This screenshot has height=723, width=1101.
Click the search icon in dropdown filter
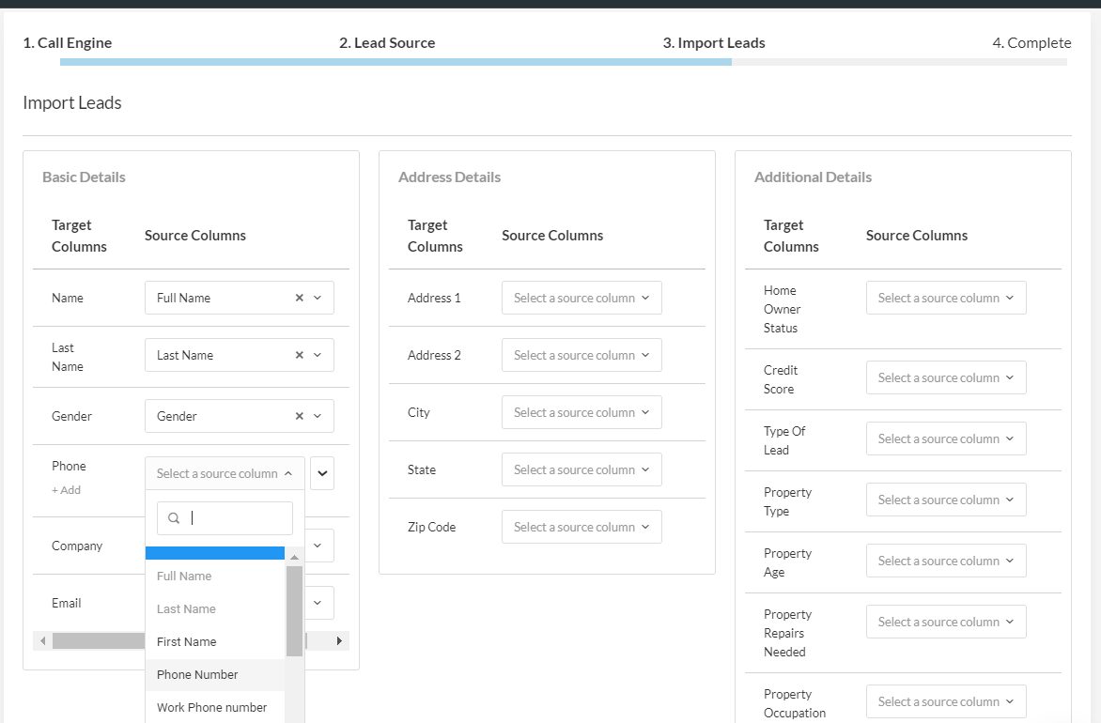point(174,518)
